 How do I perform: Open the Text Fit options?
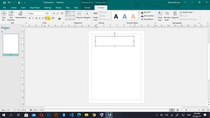4,16
